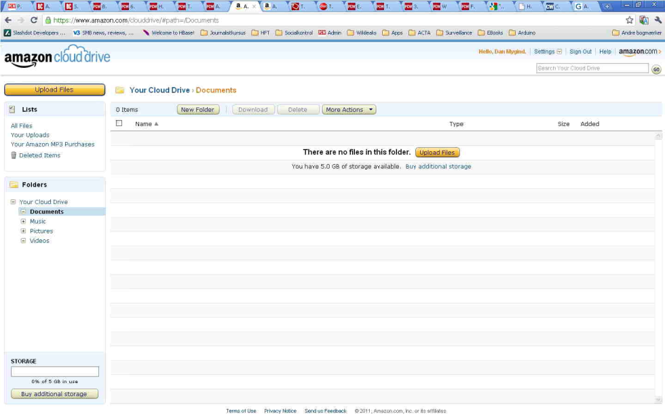Click the browser Back arrow
This screenshot has height=415, width=665.
click(8, 20)
